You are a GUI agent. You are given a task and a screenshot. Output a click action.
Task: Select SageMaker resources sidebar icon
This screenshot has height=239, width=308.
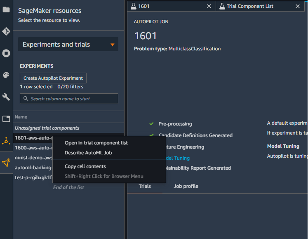(6, 163)
